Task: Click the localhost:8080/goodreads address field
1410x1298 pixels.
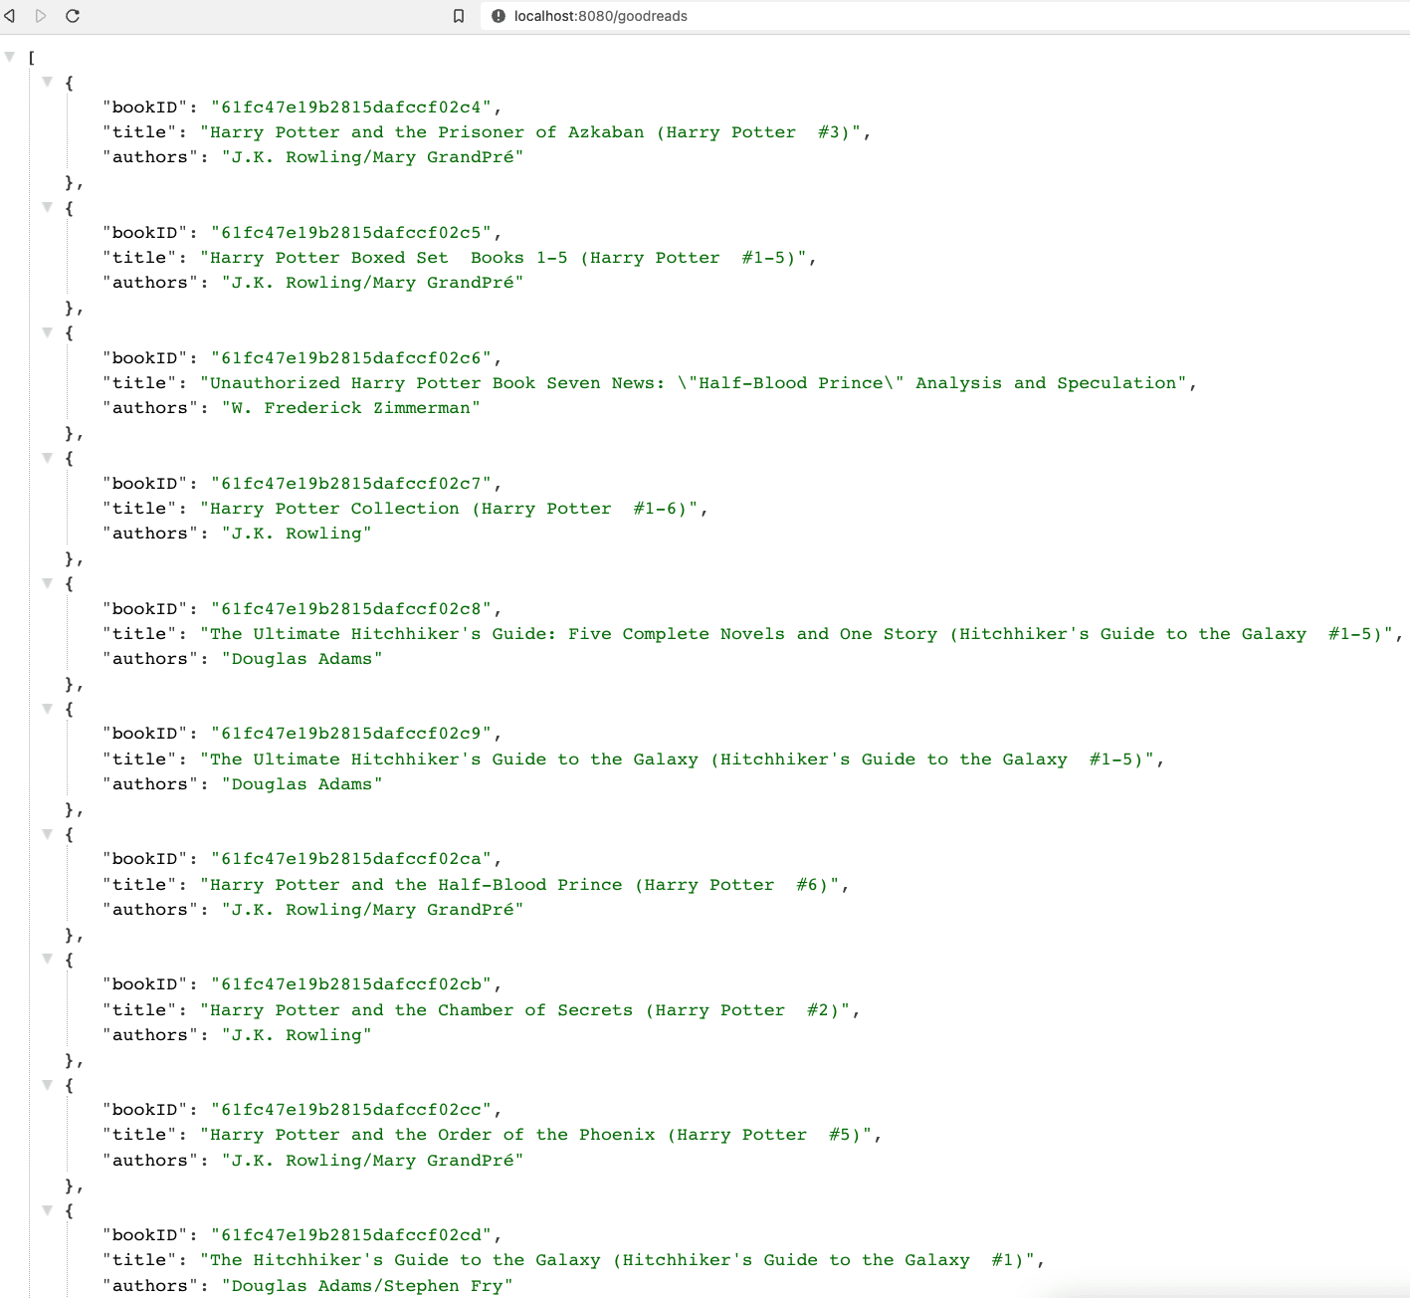Action: tap(600, 16)
